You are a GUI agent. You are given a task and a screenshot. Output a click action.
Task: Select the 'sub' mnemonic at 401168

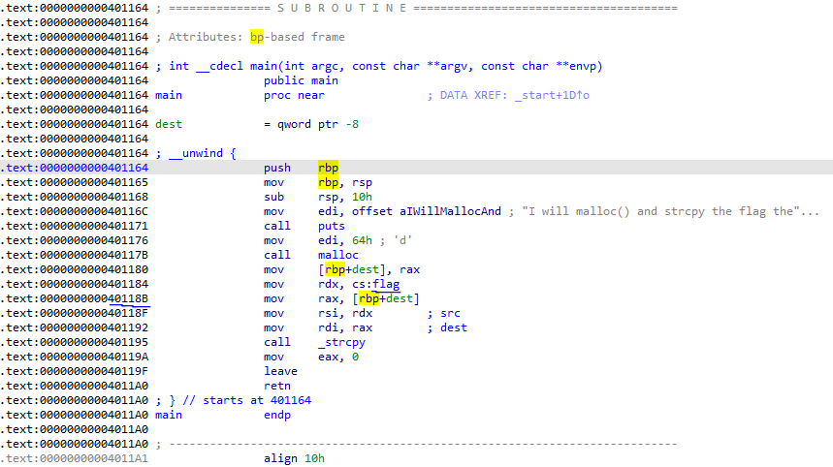click(x=274, y=197)
